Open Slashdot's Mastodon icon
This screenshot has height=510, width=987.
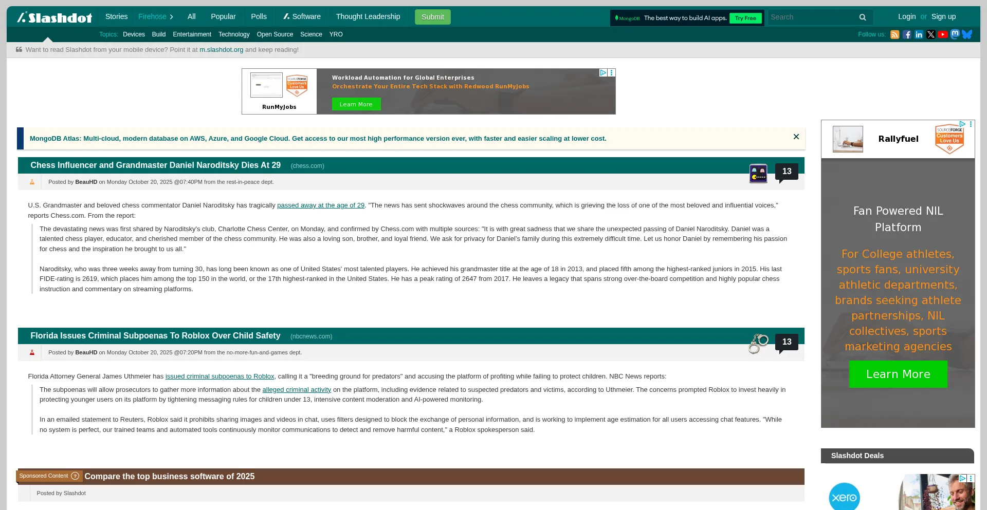pyautogui.click(x=955, y=34)
